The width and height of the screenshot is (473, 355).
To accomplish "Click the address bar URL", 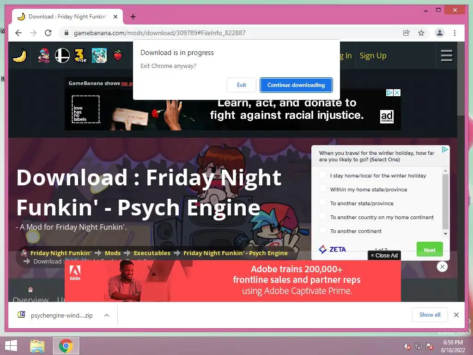I will tap(159, 33).
